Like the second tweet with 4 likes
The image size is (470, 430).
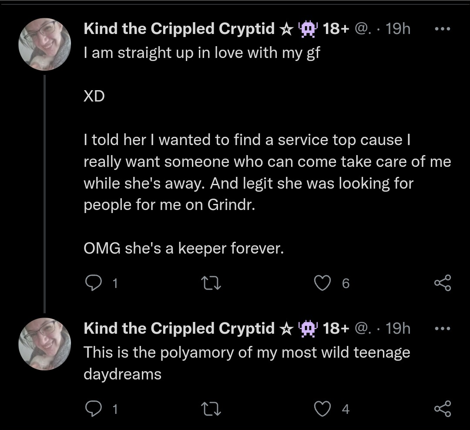(x=322, y=409)
